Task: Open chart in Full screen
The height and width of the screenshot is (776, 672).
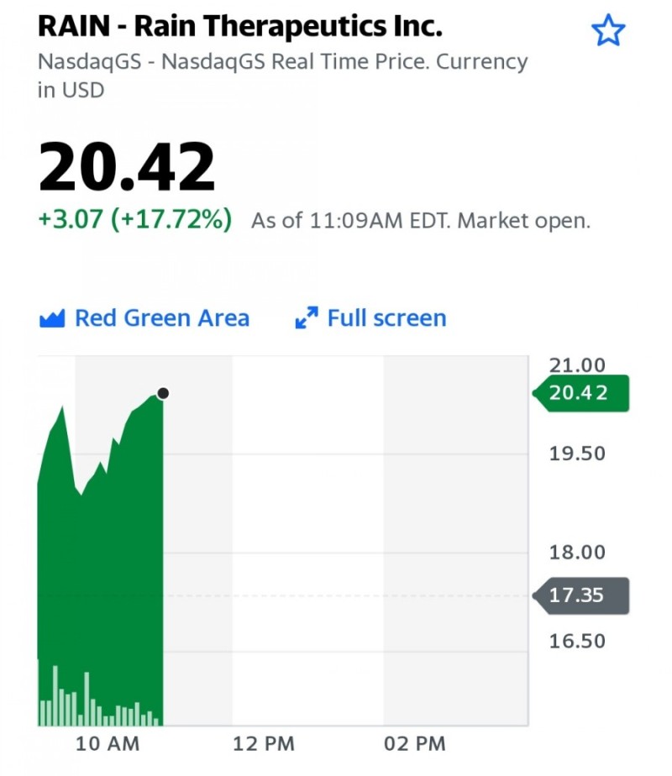Action: coord(370,317)
